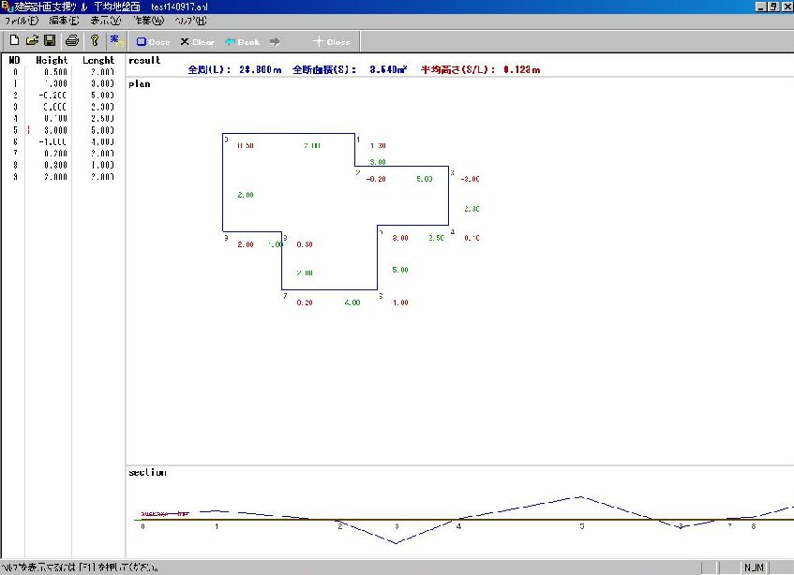The width and height of the screenshot is (794, 575).
Task: Click the Clear button with X icon
Action: tap(198, 42)
